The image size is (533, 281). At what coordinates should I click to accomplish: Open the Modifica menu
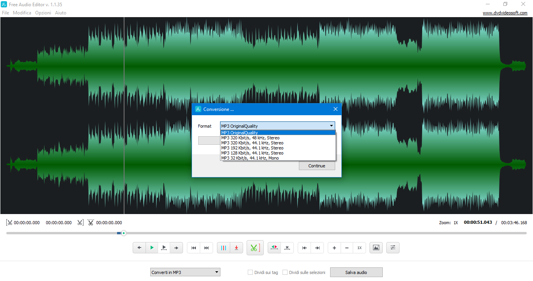coord(22,12)
